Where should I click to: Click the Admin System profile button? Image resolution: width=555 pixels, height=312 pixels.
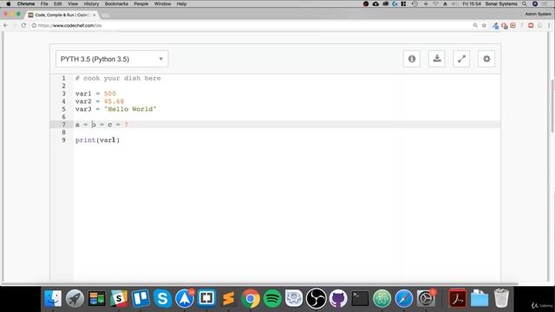(x=538, y=14)
